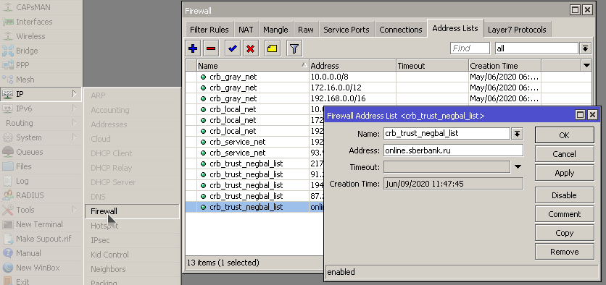This screenshot has width=606, height=285.
Task: Open Mesh in sidebar
Action: pyautogui.click(x=41, y=80)
